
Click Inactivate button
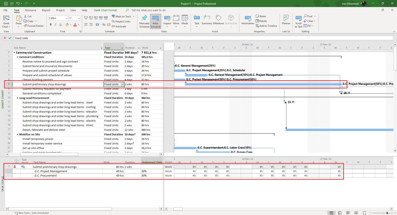point(119,26)
